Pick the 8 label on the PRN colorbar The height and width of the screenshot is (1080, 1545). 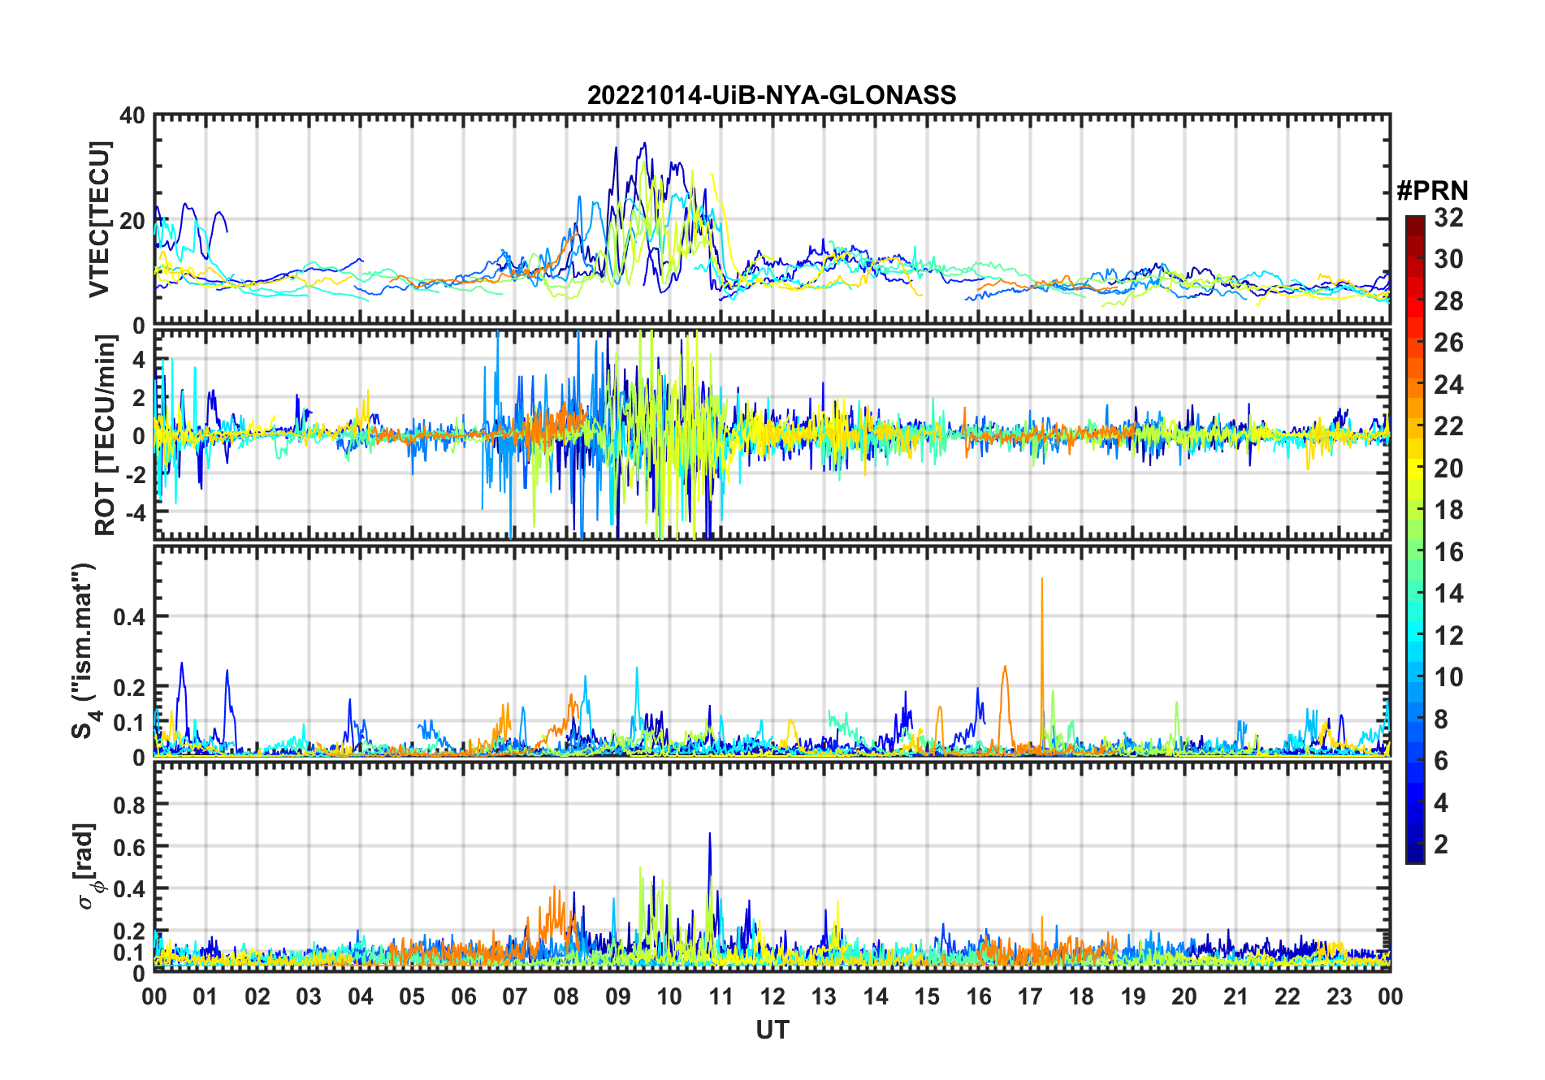pos(1441,719)
